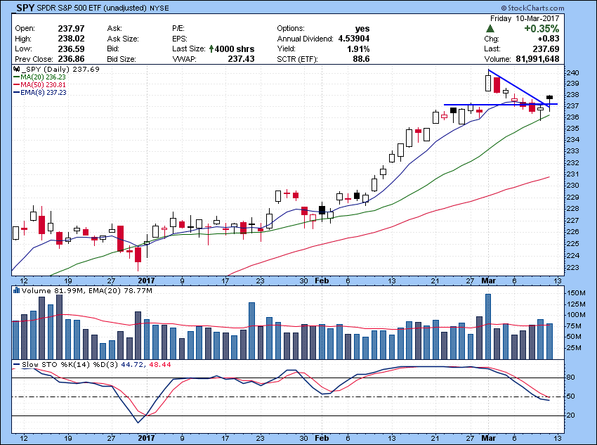This screenshot has width=597, height=445.
Task: Click the Chg value +0.83
Action: (549, 39)
